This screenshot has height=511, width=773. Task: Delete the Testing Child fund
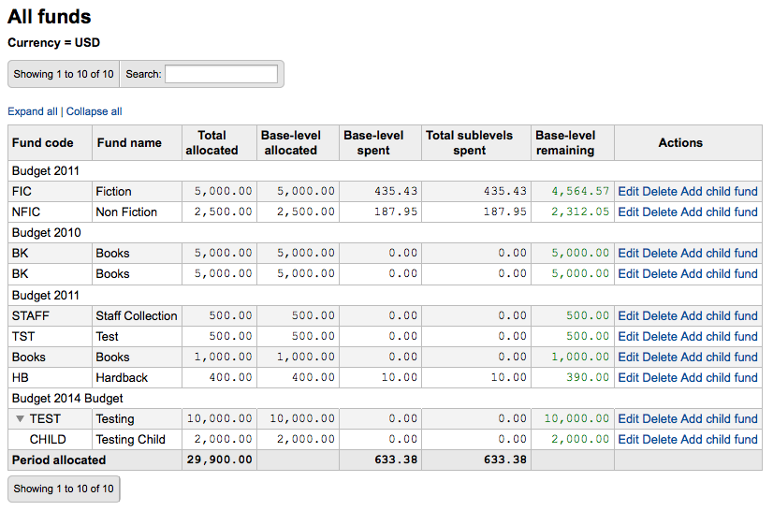coord(659,439)
